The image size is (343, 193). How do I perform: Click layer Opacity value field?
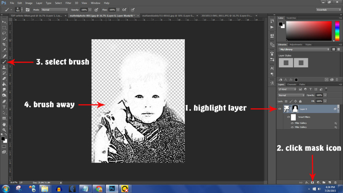[x=319, y=95]
